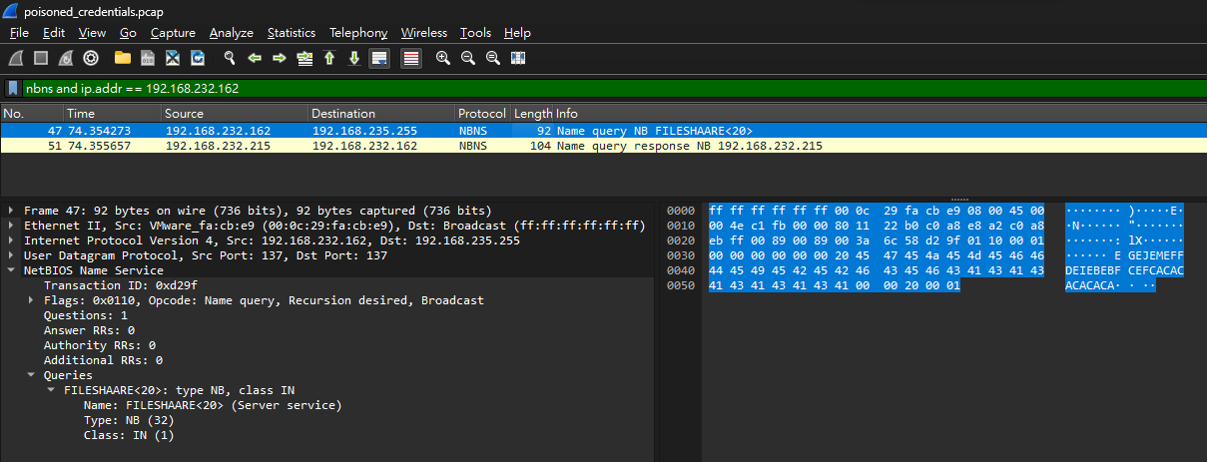Toggle auto-scroll during live capture

click(x=379, y=58)
